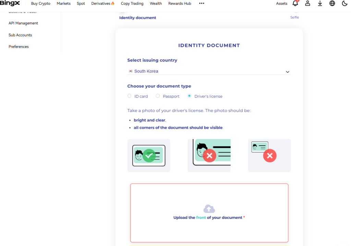Viewport: 351px width, 246px height.
Task: Select the Passport radio button
Action: (158, 96)
